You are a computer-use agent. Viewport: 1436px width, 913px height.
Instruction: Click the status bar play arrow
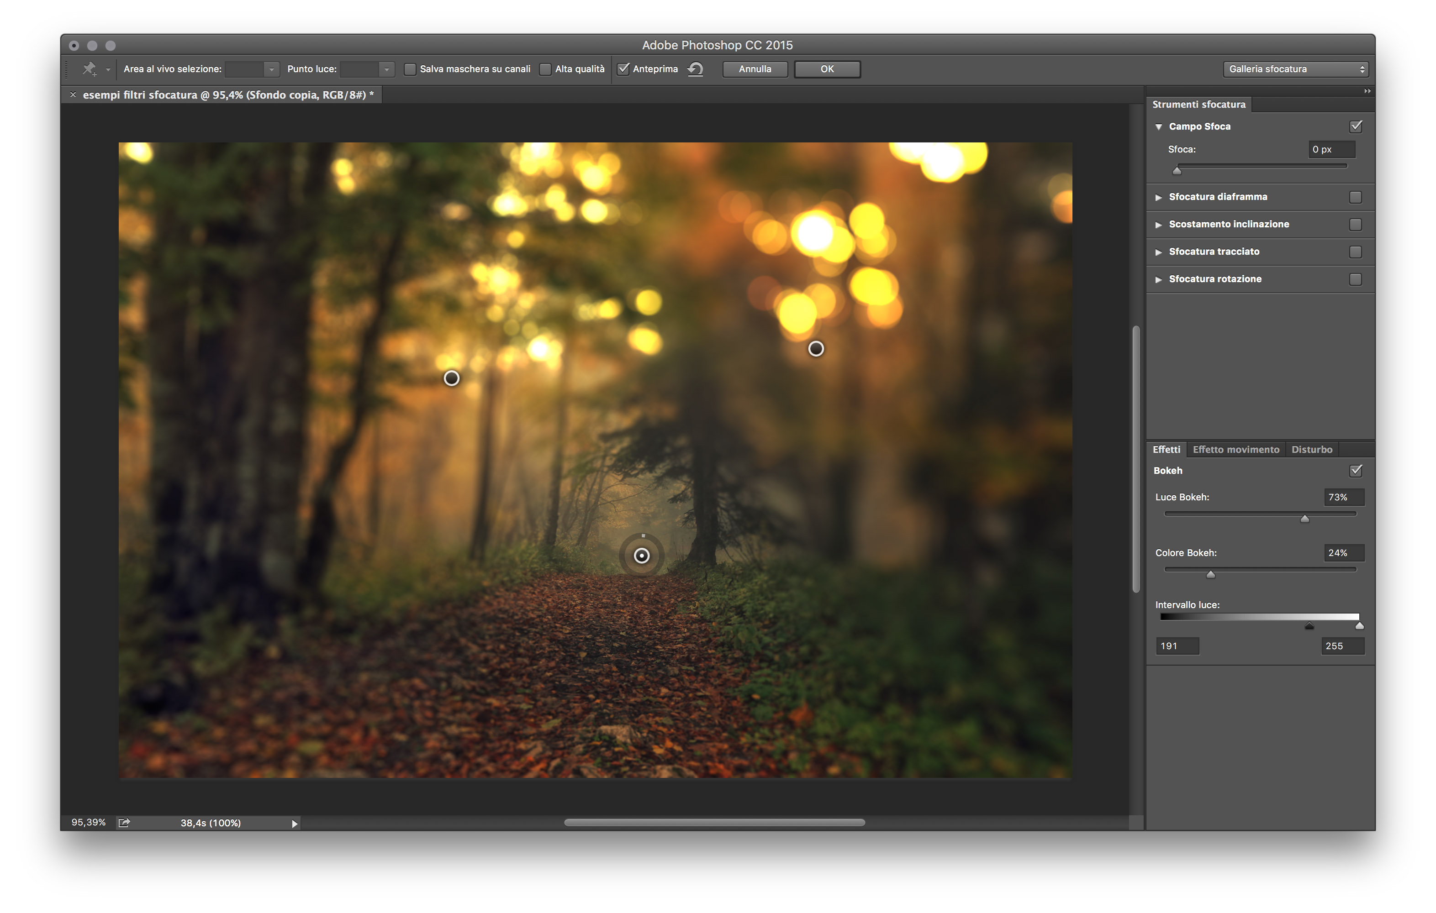[295, 824]
